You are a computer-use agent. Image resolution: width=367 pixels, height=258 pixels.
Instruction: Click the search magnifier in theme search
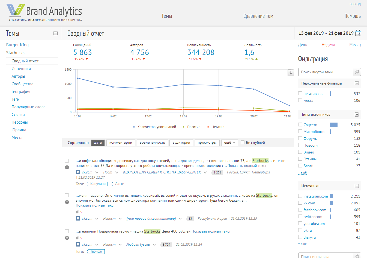(x=357, y=72)
